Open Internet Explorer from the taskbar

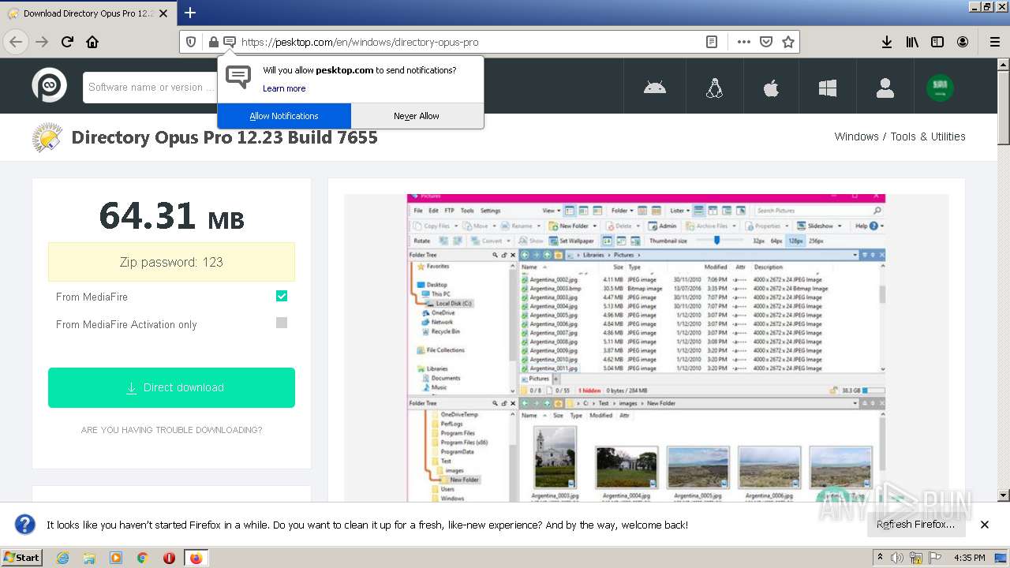[63, 558]
